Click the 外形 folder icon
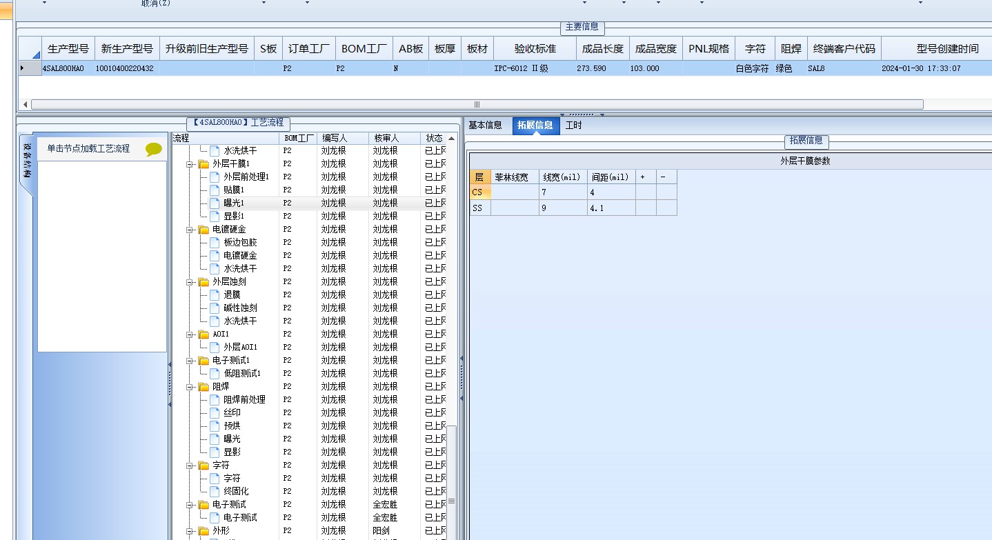Screen dimensions: 992x540 (204, 531)
